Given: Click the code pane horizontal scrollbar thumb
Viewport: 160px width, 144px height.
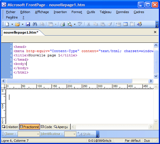Looking at the screenshot, I should [69, 81].
